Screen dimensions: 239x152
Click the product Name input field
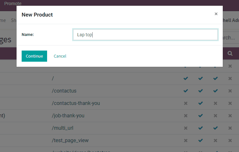click(145, 35)
